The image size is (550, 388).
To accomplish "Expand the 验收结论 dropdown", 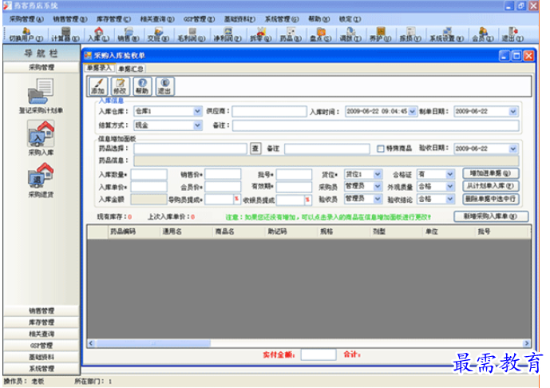I will (450, 199).
